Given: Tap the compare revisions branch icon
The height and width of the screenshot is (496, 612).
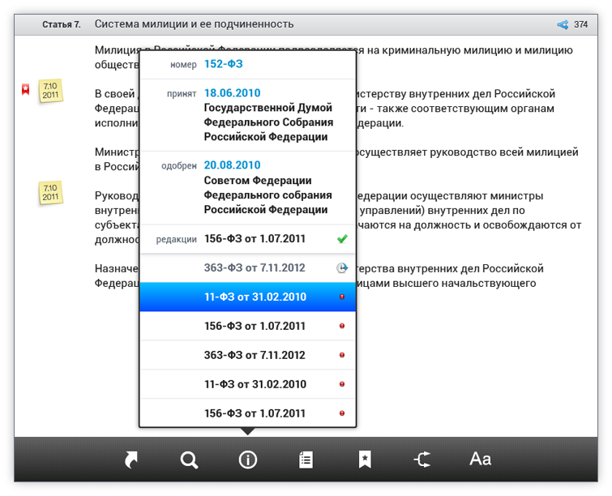Looking at the screenshot, I should coord(422,460).
